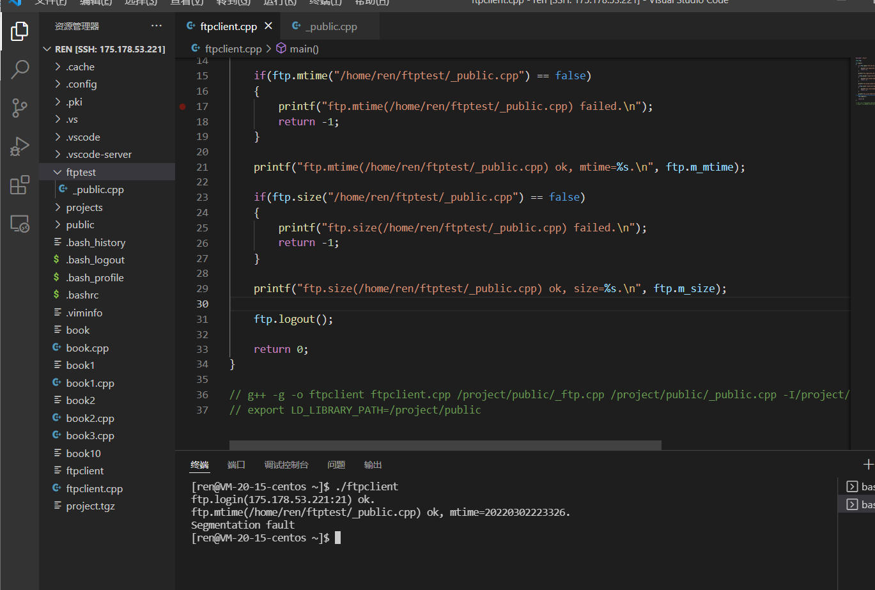Click main() in the breadcrumb
This screenshot has height=590, width=875.
304,49
